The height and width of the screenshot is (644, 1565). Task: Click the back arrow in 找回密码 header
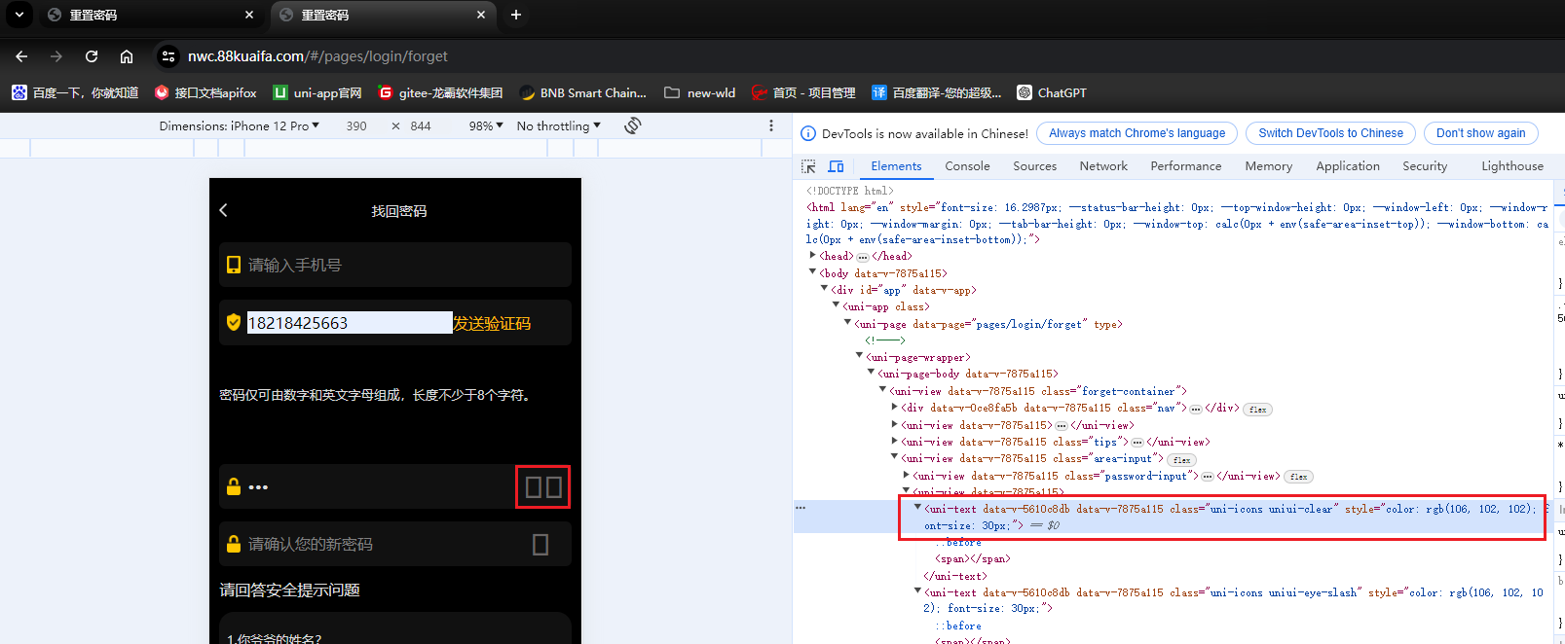224,210
